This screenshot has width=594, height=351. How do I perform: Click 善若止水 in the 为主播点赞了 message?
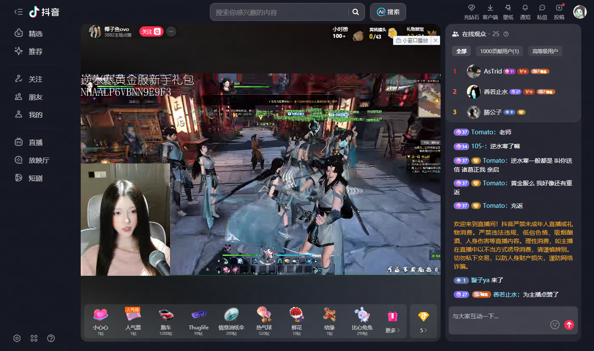click(x=506, y=294)
